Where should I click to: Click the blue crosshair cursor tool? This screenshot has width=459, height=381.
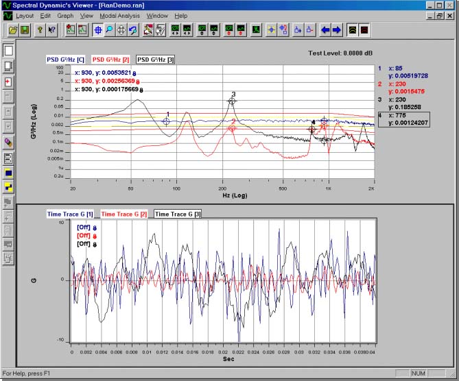pyautogui.click(x=97, y=30)
